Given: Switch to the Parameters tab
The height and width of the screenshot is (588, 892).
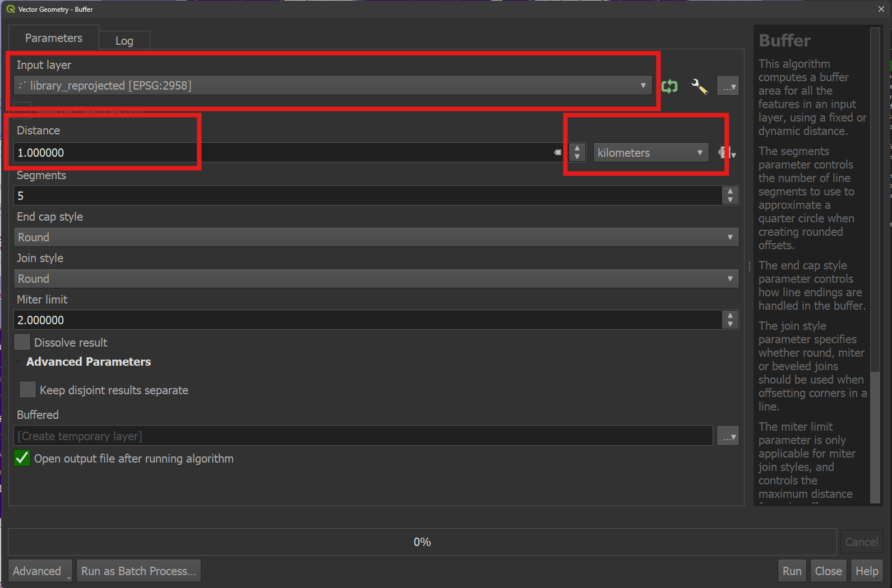Looking at the screenshot, I should tap(54, 38).
